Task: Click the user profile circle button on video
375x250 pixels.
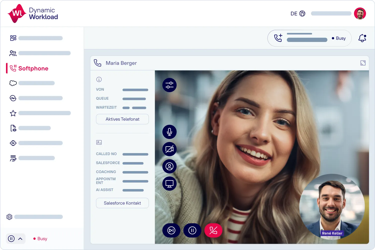Action: click(169, 166)
